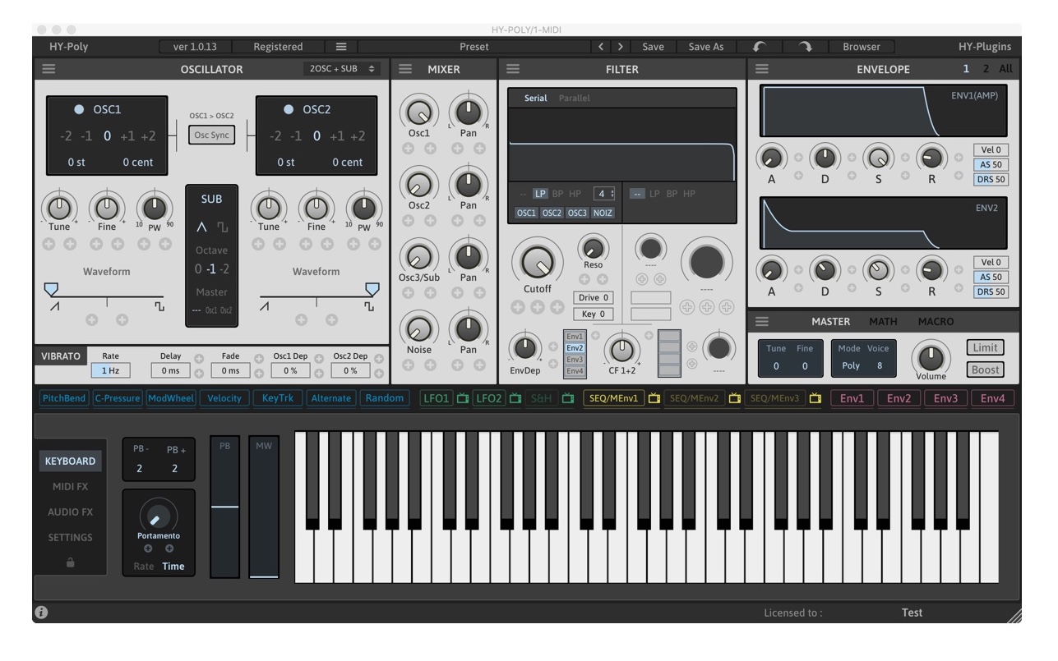Set SUB octave to -2
The image size is (1058, 661).
[x=224, y=269]
